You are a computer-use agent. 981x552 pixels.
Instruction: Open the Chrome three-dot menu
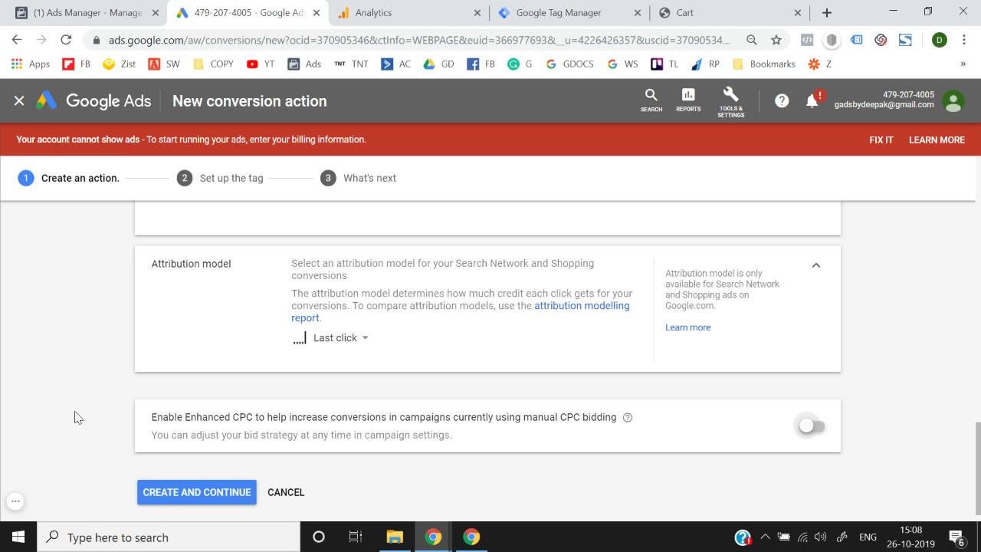pyautogui.click(x=964, y=40)
